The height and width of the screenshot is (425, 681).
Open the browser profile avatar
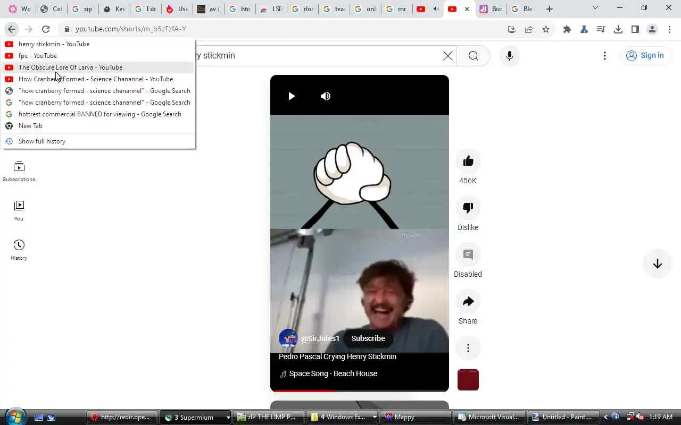click(652, 29)
